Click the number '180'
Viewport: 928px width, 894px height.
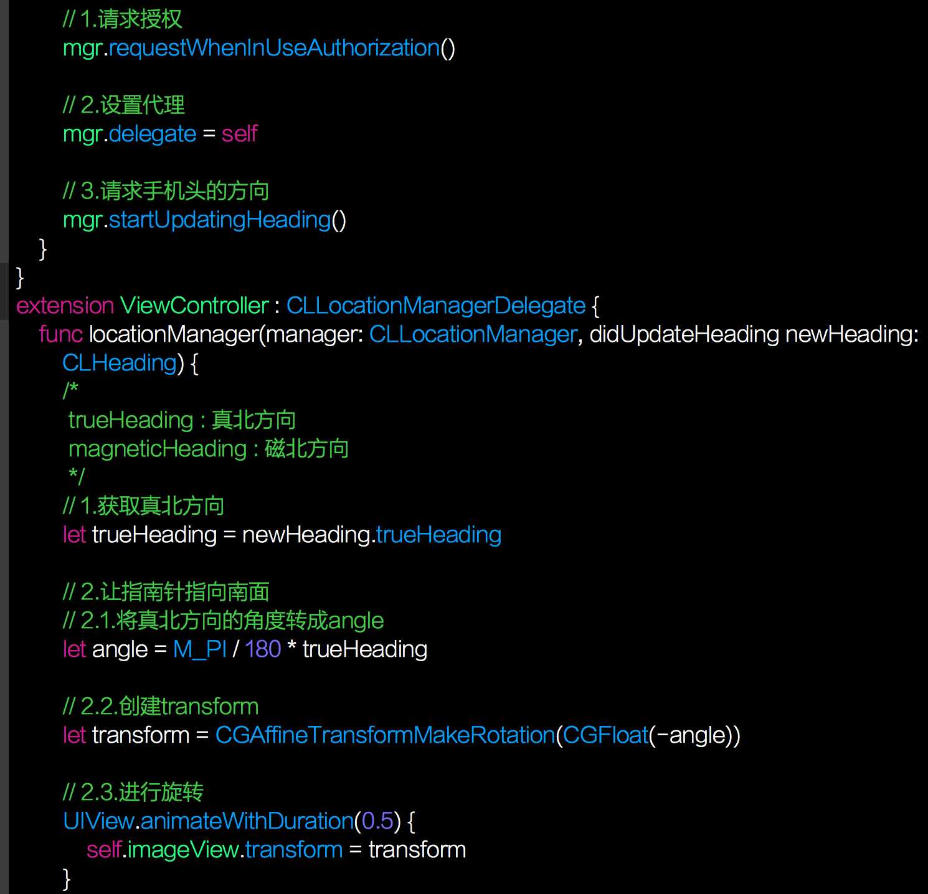pos(263,649)
